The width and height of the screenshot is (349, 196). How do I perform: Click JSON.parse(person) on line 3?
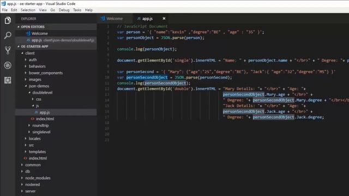pyautogui.click(x=182, y=38)
